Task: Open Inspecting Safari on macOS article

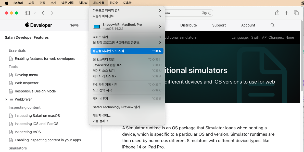Action: [x=37, y=116]
